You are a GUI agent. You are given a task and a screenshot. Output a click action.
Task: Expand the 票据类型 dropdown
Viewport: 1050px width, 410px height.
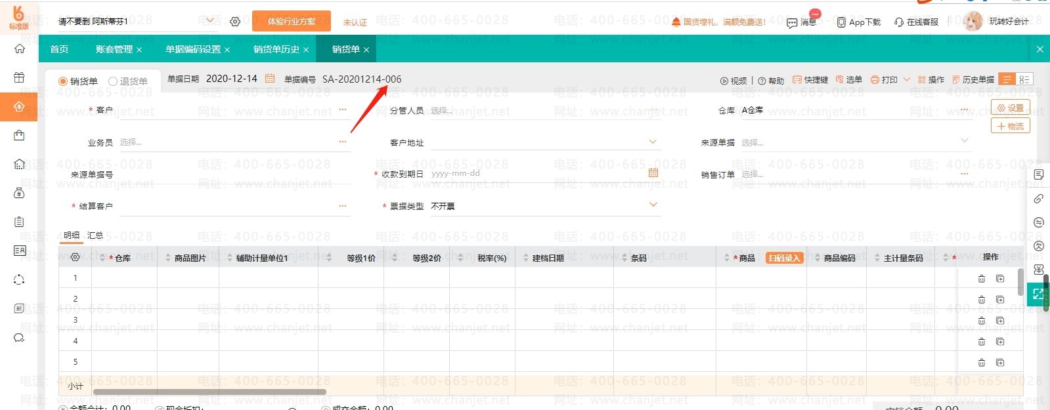653,205
